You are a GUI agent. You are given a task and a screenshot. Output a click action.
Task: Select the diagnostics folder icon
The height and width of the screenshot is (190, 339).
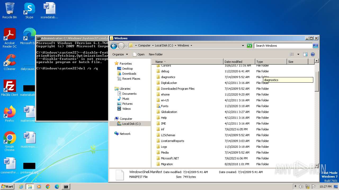coord(158,77)
